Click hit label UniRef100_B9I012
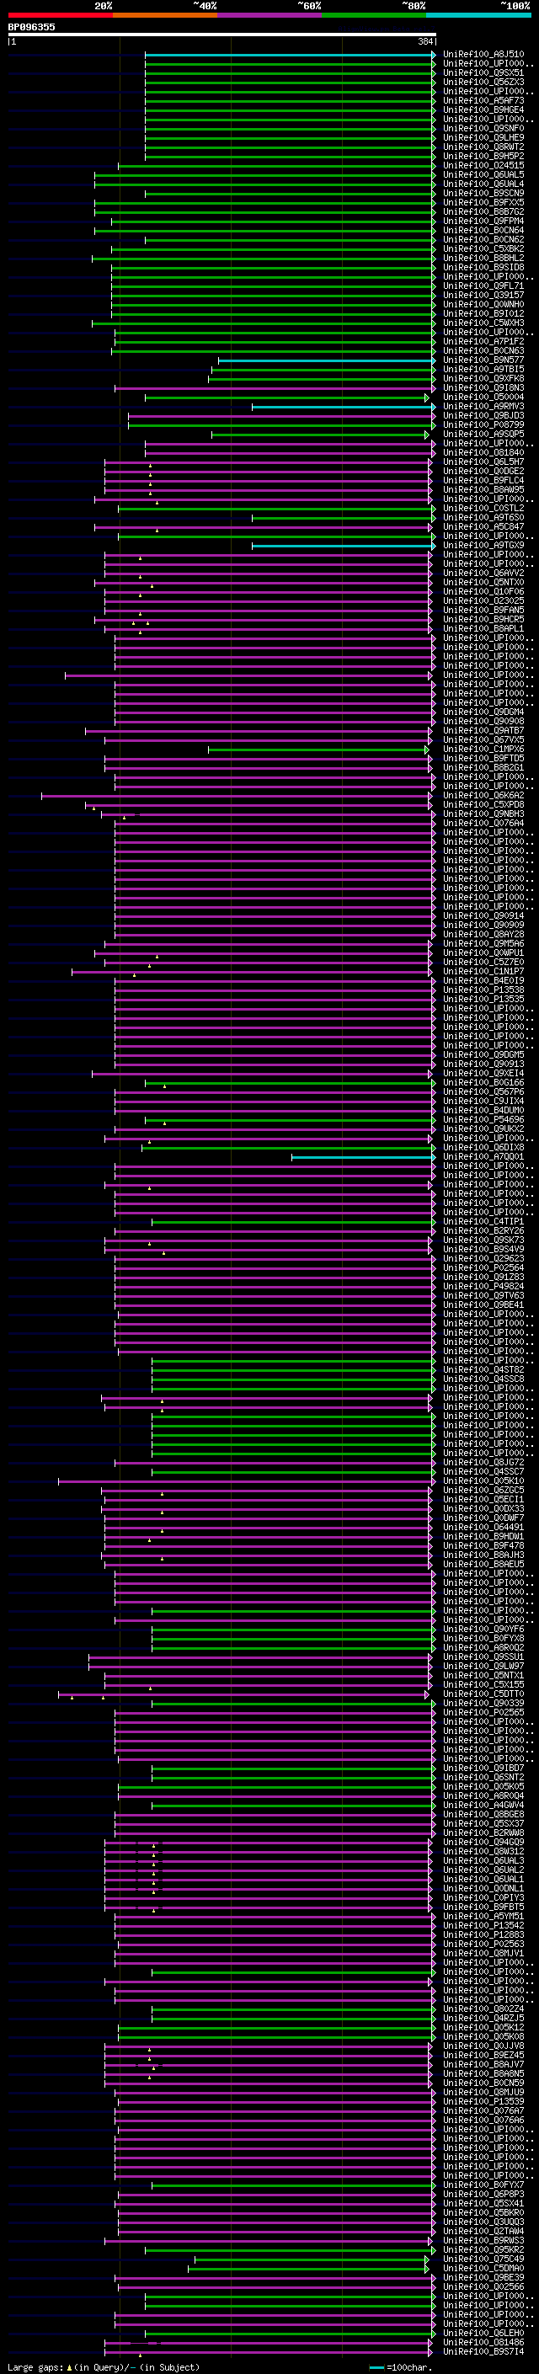The height and width of the screenshot is (2374, 539). [x=483, y=313]
